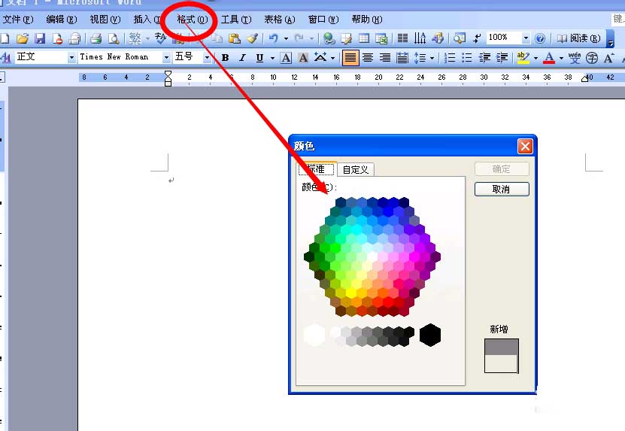
Task: Open the Permission restricted access icon
Action: 57,38
